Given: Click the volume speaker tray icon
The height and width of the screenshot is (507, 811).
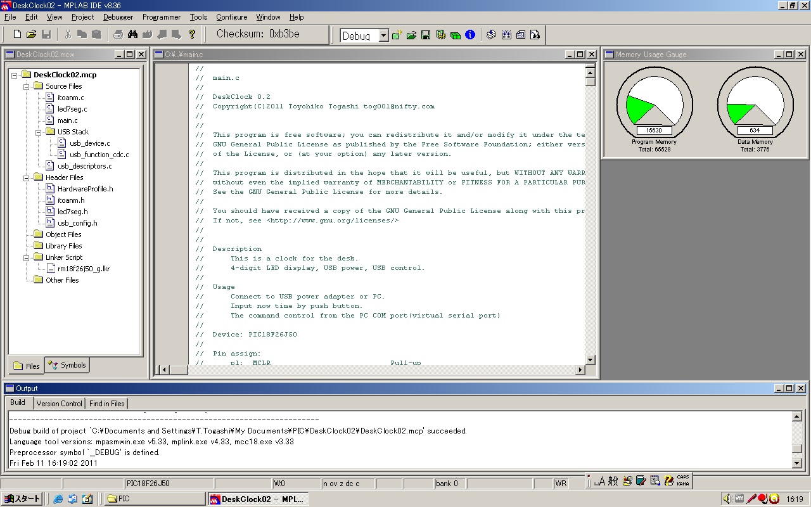Looking at the screenshot, I should (728, 499).
